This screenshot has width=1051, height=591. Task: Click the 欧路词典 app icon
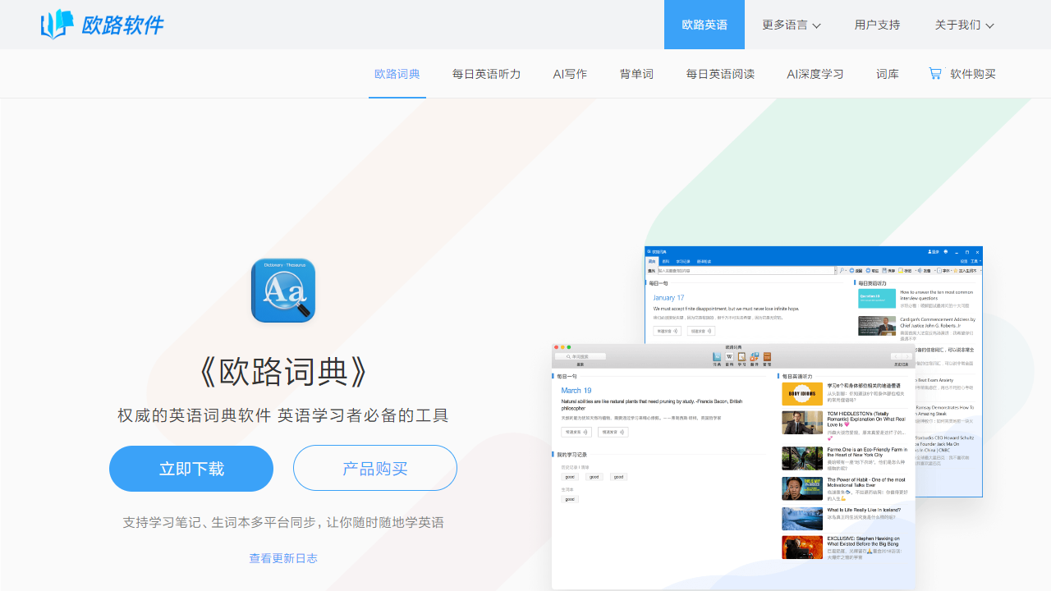(283, 291)
